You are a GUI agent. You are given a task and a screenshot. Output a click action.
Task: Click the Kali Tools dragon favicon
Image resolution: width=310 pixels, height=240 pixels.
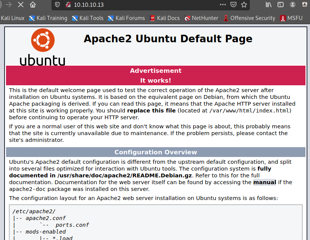pos(75,18)
